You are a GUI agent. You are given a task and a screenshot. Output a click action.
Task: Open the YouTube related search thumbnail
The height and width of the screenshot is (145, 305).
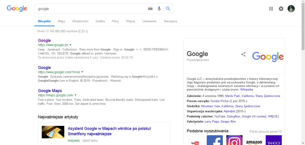pos(195,140)
